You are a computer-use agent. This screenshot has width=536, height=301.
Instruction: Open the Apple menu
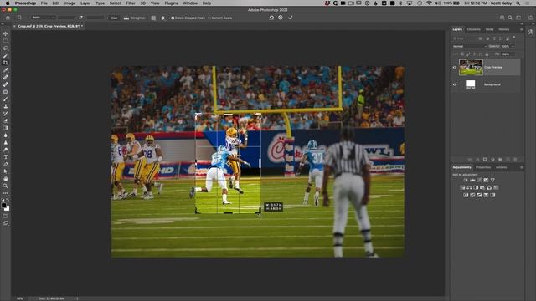coord(8,3)
